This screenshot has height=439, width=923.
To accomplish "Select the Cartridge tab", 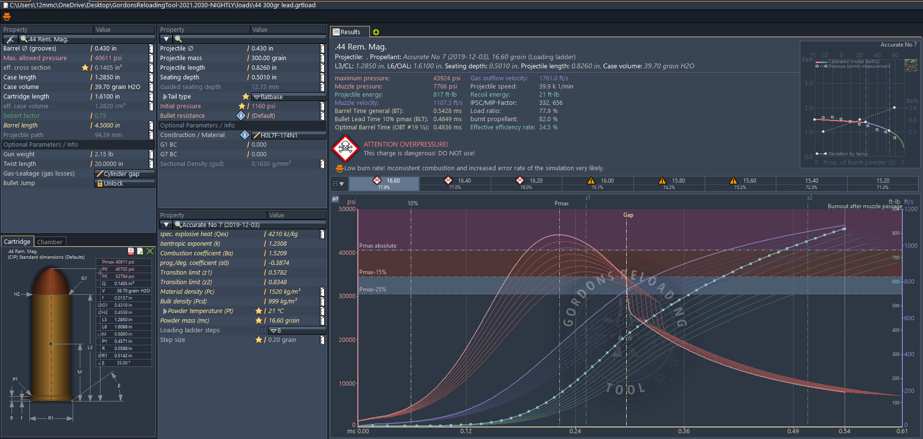I will tap(17, 242).
